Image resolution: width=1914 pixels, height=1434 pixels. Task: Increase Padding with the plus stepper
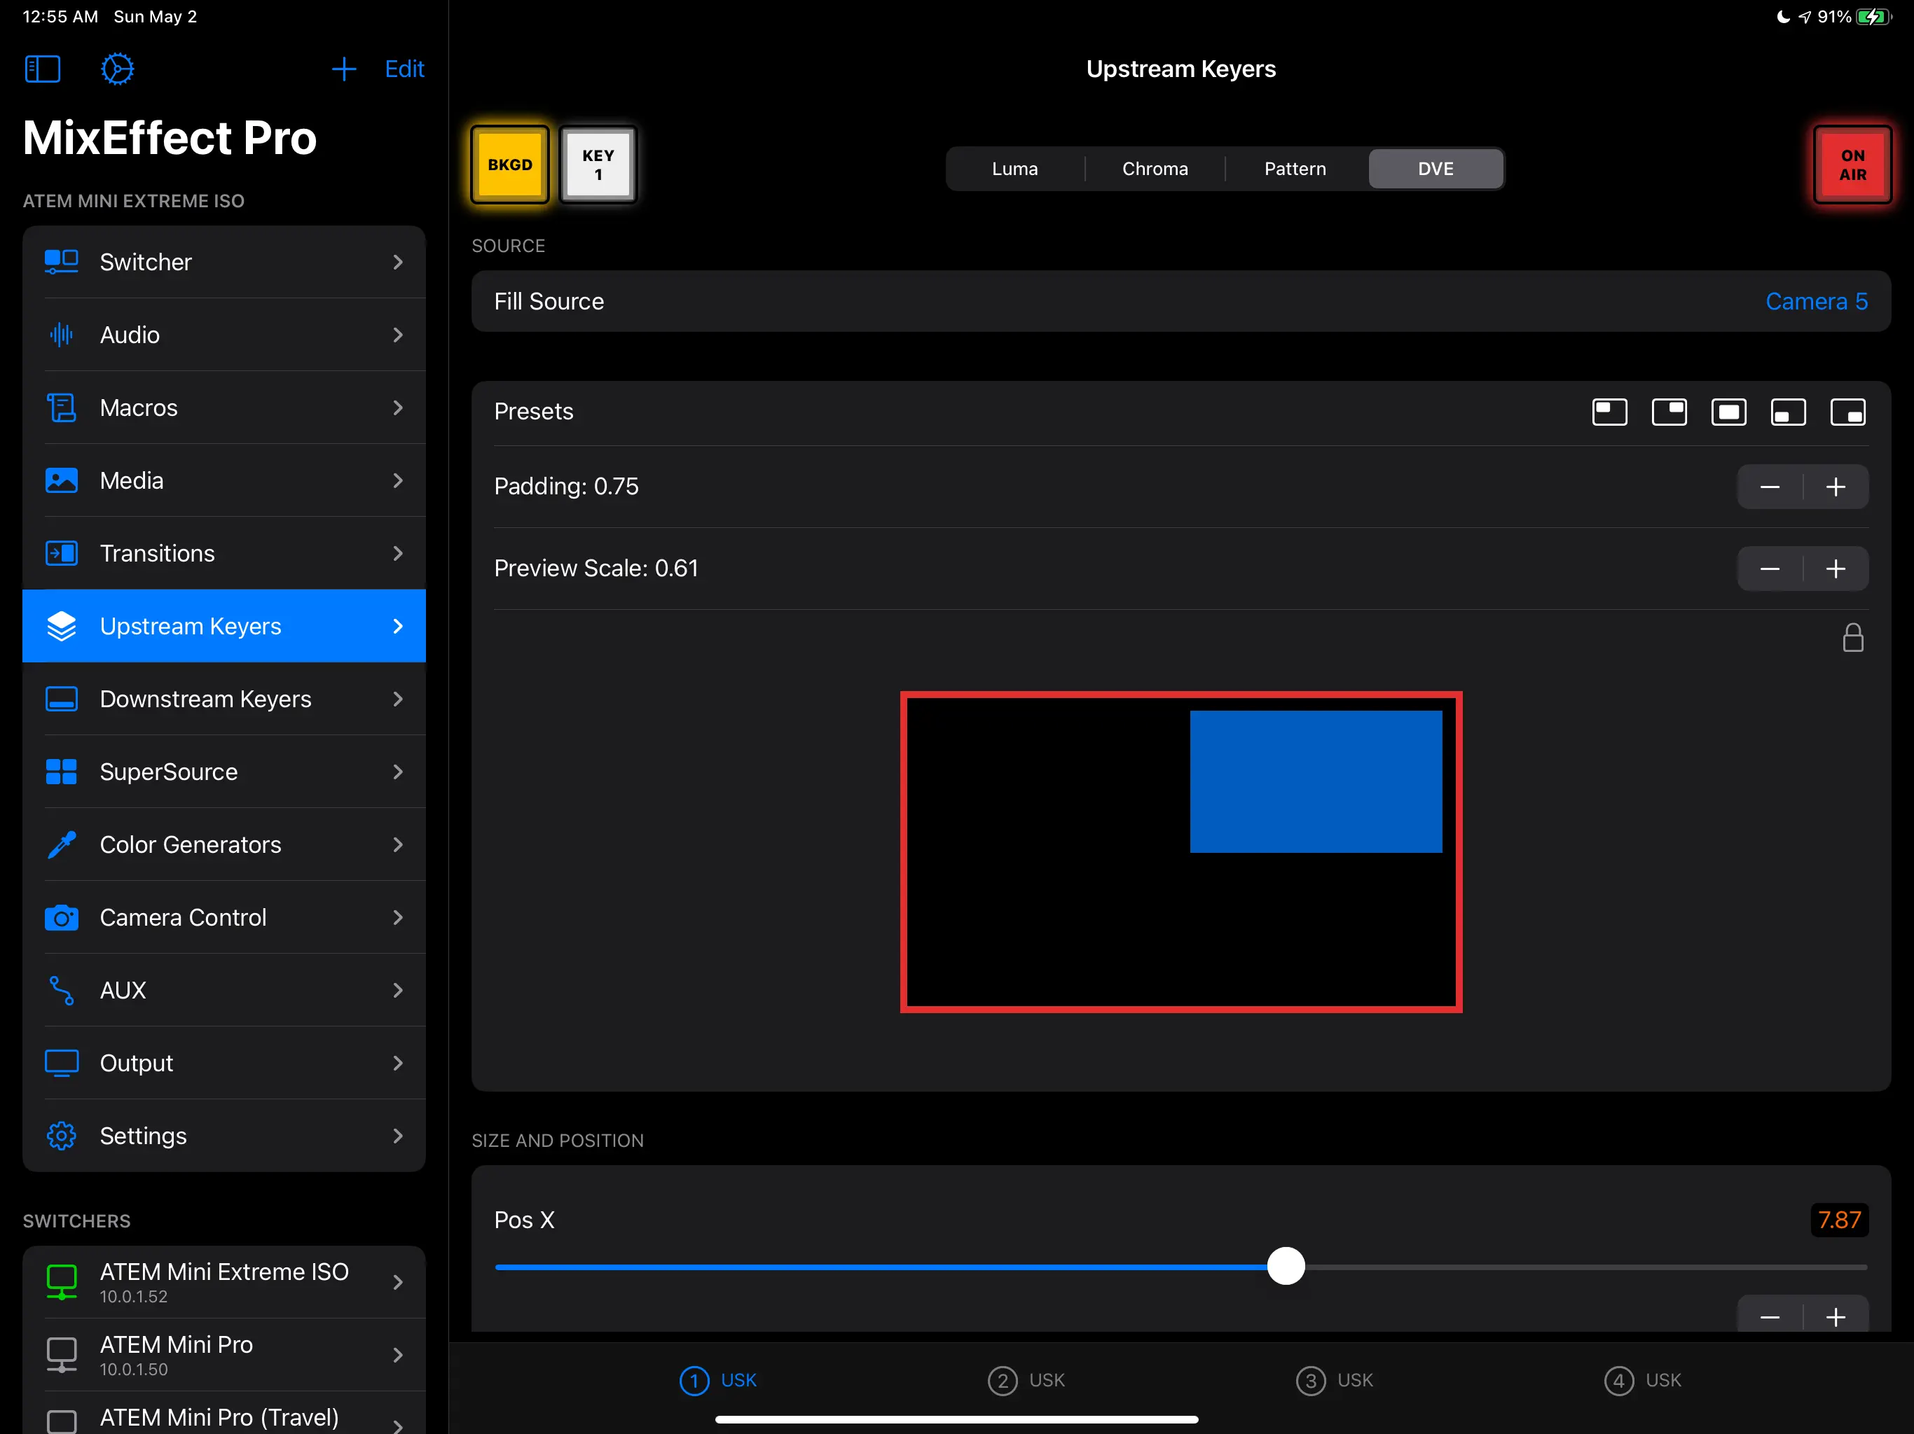pyautogui.click(x=1836, y=487)
